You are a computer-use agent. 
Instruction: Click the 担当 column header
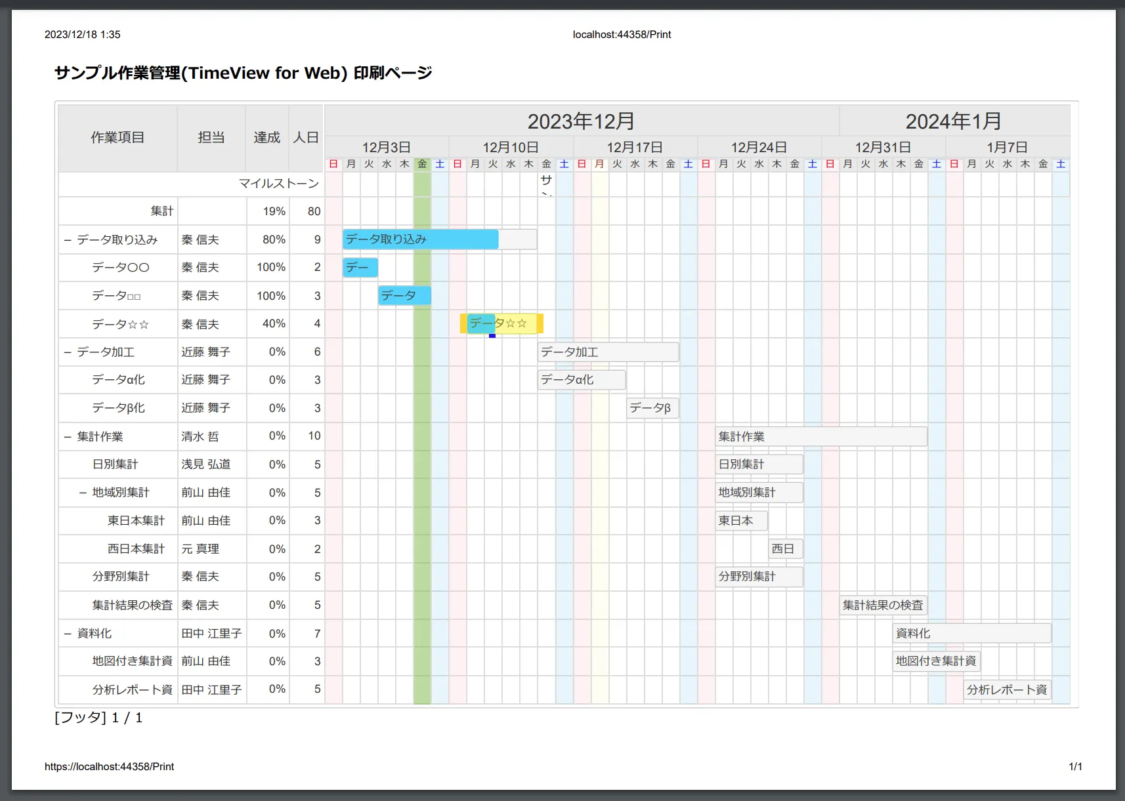coord(211,138)
